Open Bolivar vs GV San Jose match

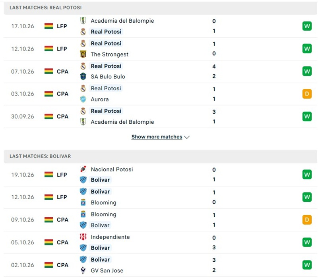[x=160, y=265]
